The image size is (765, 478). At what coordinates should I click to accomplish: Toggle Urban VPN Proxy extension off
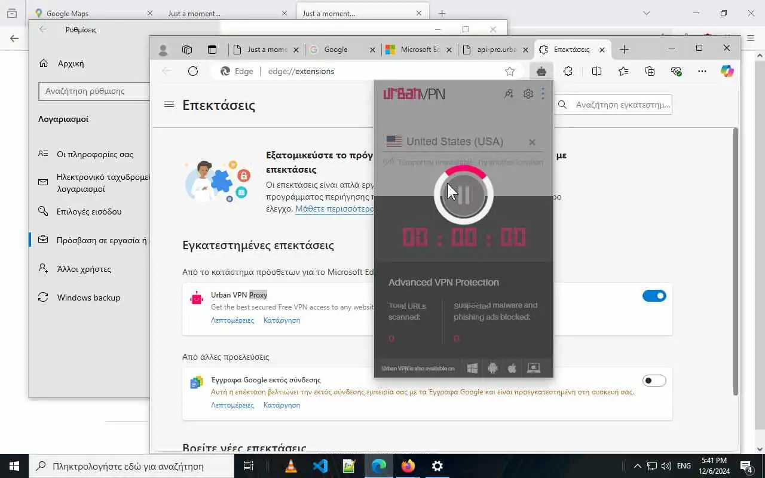pyautogui.click(x=654, y=296)
